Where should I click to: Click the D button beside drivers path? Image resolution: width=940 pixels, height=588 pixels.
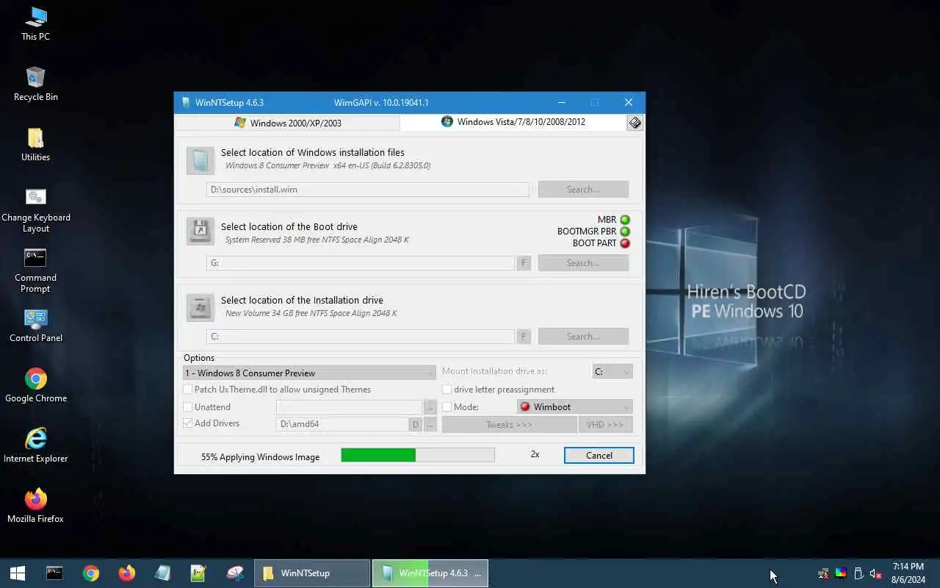(x=416, y=424)
